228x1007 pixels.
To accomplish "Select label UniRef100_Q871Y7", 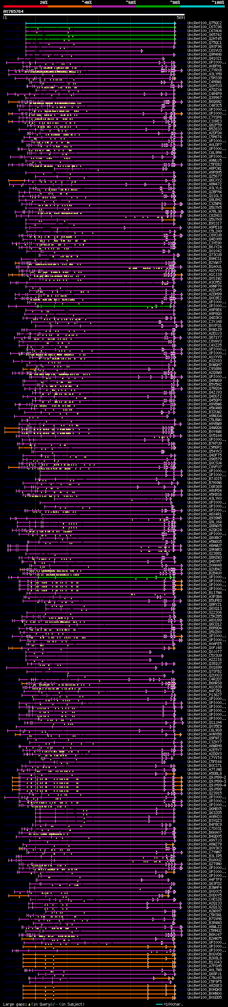I will click(x=204, y=337).
